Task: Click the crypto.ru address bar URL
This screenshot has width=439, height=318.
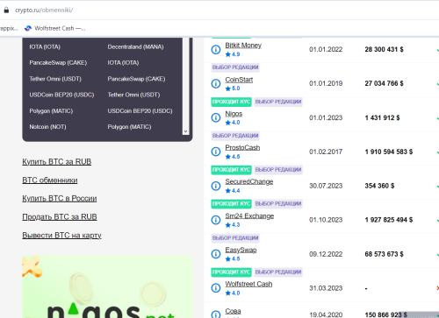Action: click(44, 11)
